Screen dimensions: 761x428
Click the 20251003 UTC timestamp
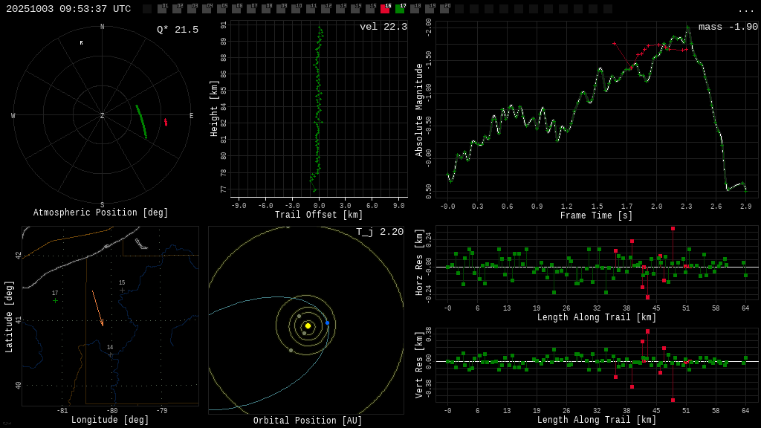click(x=68, y=9)
